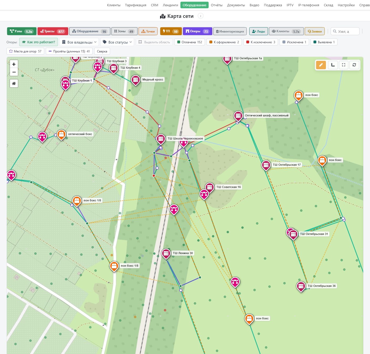
Task: Select the ruler measurement tool
Action: [333, 65]
